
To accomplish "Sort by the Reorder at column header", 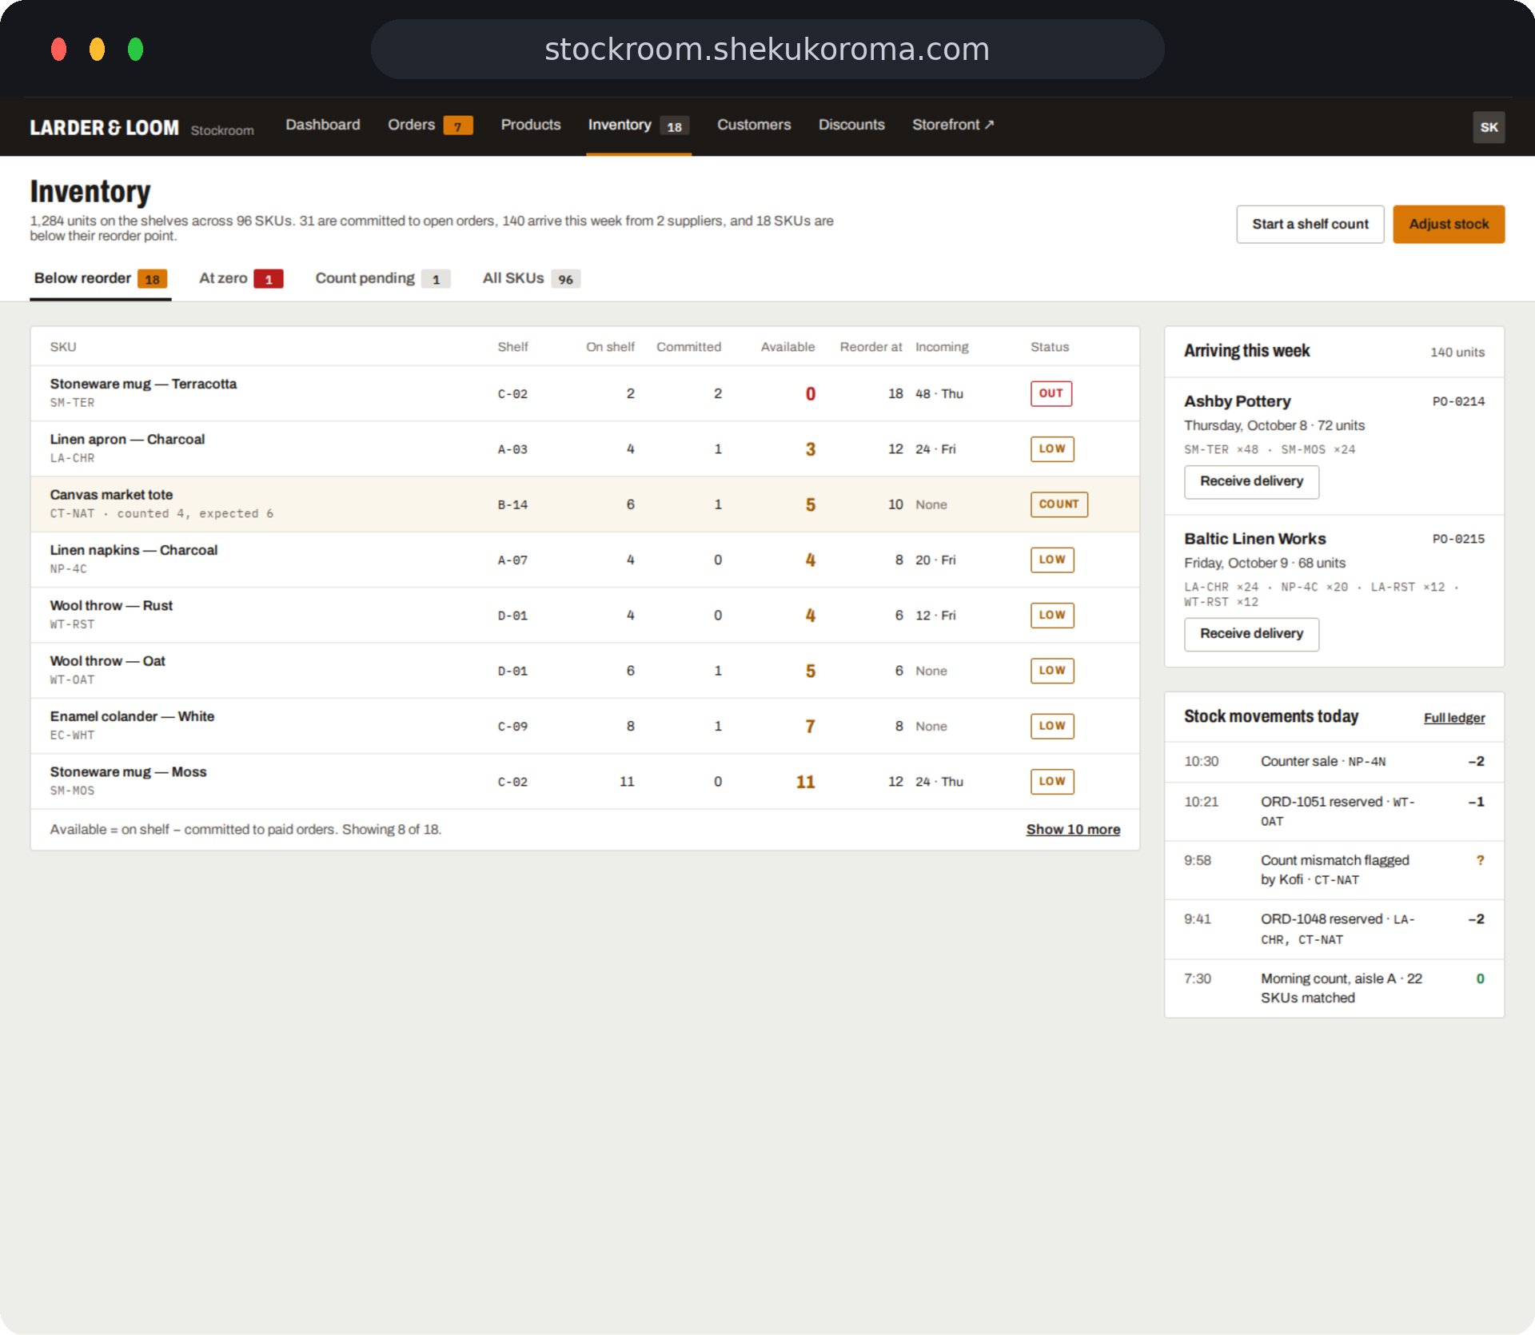I will click(x=871, y=347).
